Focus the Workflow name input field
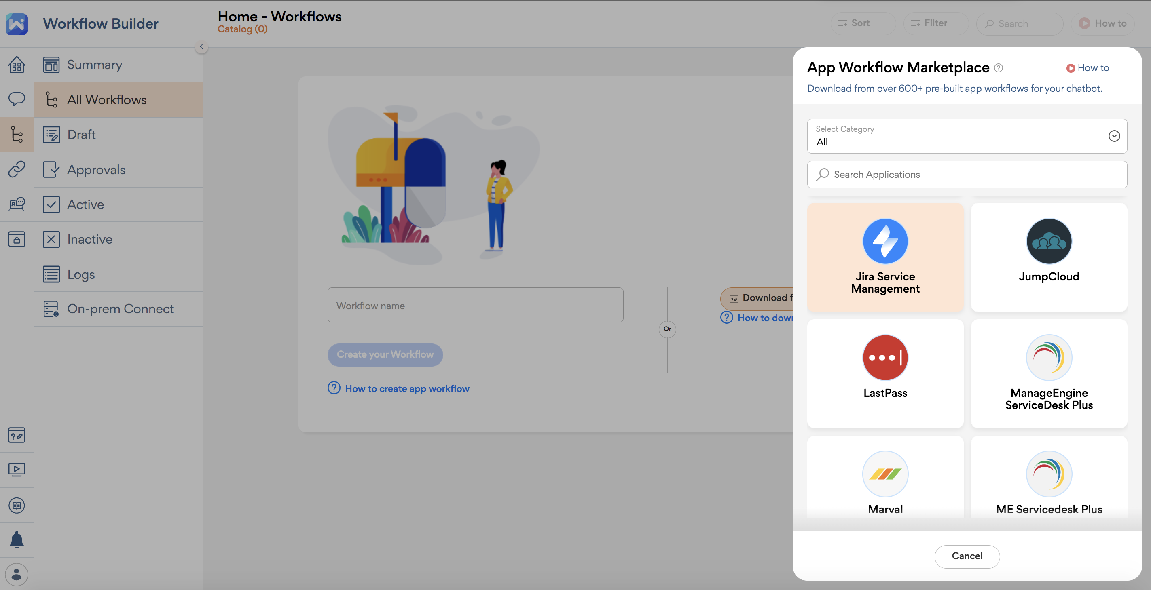The height and width of the screenshot is (590, 1151). (475, 305)
